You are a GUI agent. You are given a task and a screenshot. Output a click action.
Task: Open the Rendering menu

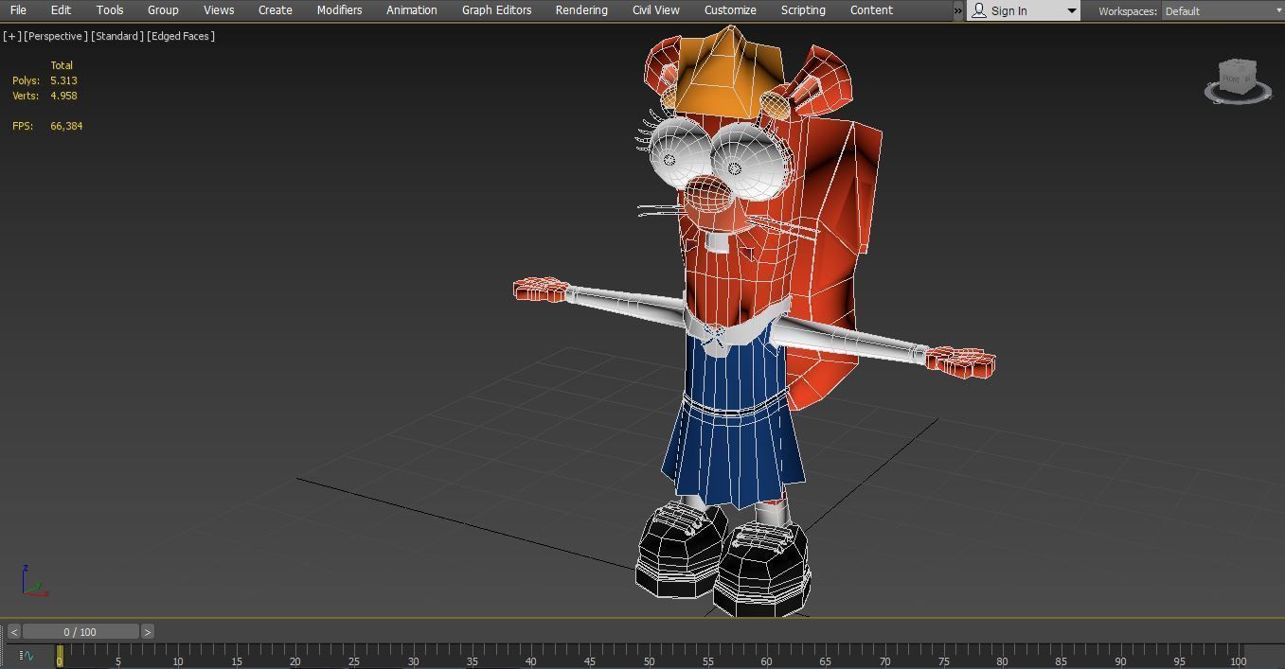pos(581,10)
